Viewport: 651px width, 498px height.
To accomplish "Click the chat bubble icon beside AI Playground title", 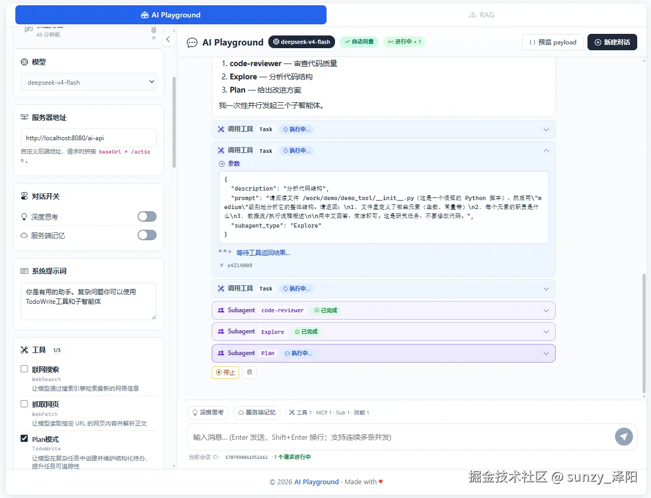I will tap(192, 43).
